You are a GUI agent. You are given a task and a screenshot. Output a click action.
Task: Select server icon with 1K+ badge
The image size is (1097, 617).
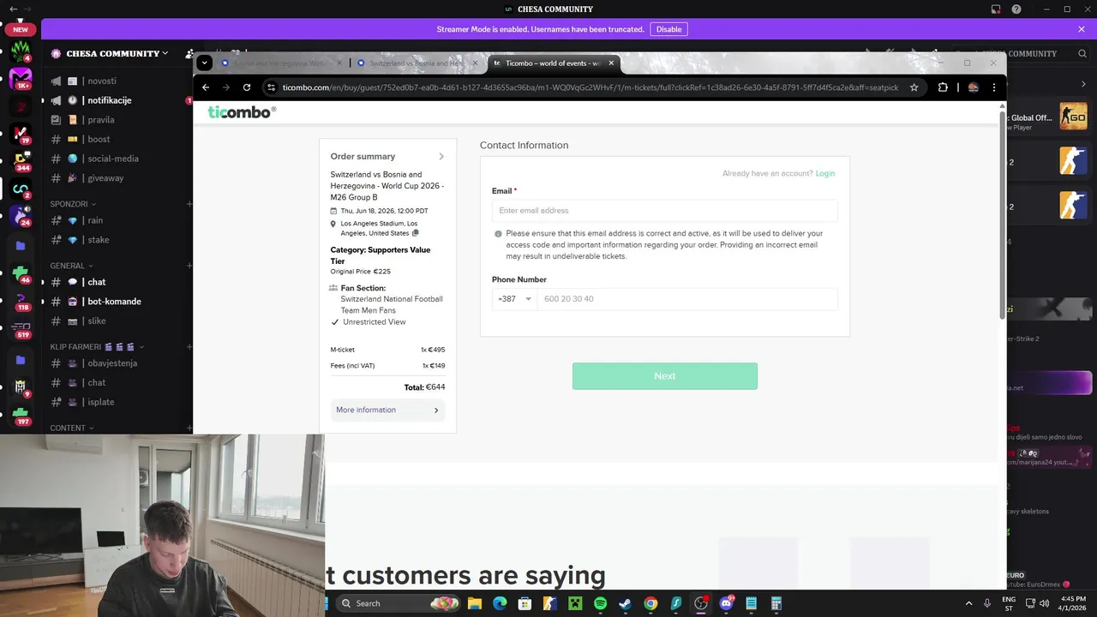pyautogui.click(x=21, y=79)
